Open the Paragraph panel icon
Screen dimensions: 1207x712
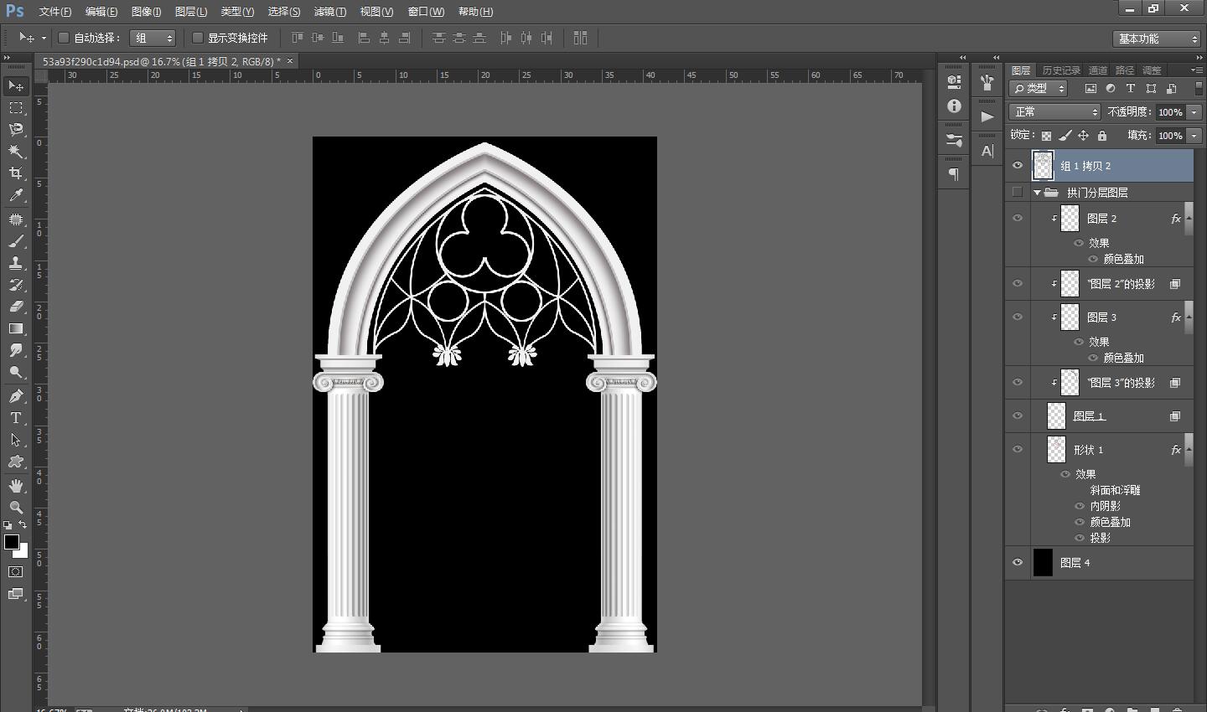pyautogui.click(x=954, y=174)
